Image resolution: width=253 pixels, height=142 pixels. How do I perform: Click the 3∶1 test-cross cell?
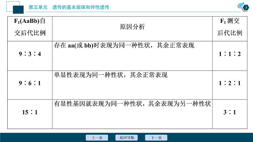coord(230,114)
